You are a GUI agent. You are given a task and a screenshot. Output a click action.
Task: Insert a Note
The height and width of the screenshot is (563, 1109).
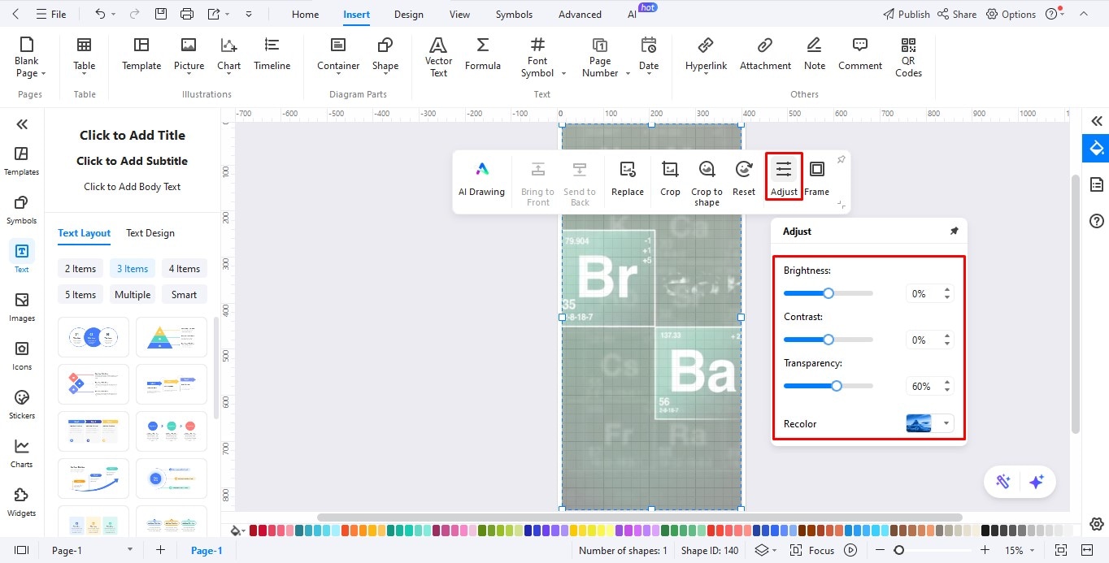(x=815, y=54)
